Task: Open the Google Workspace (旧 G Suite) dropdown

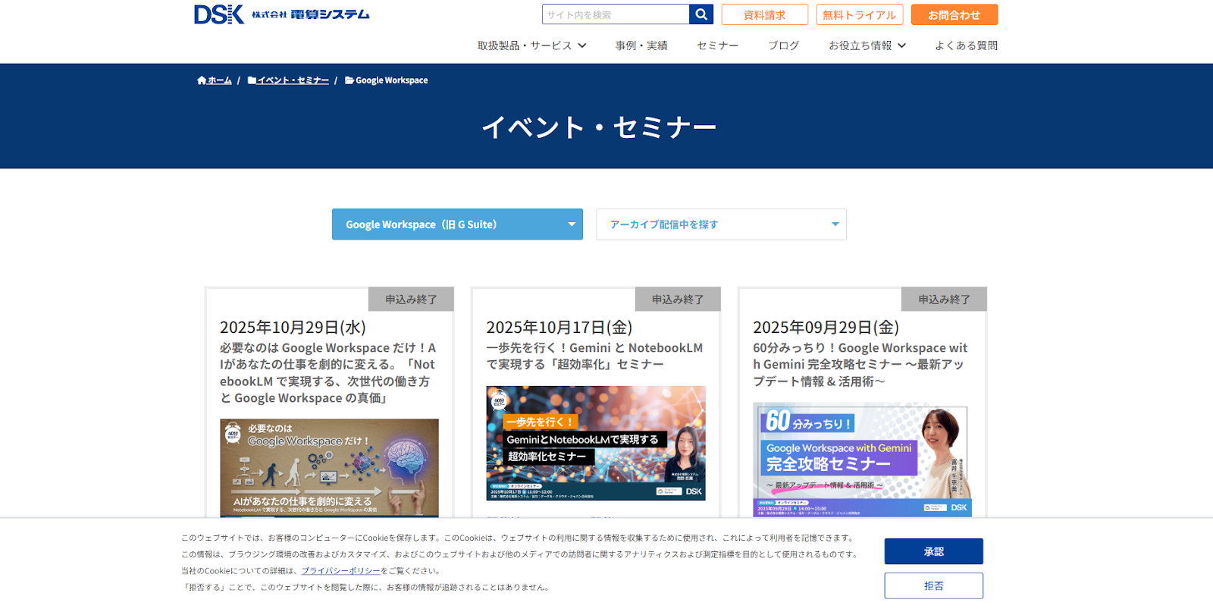Action: pyautogui.click(x=457, y=224)
